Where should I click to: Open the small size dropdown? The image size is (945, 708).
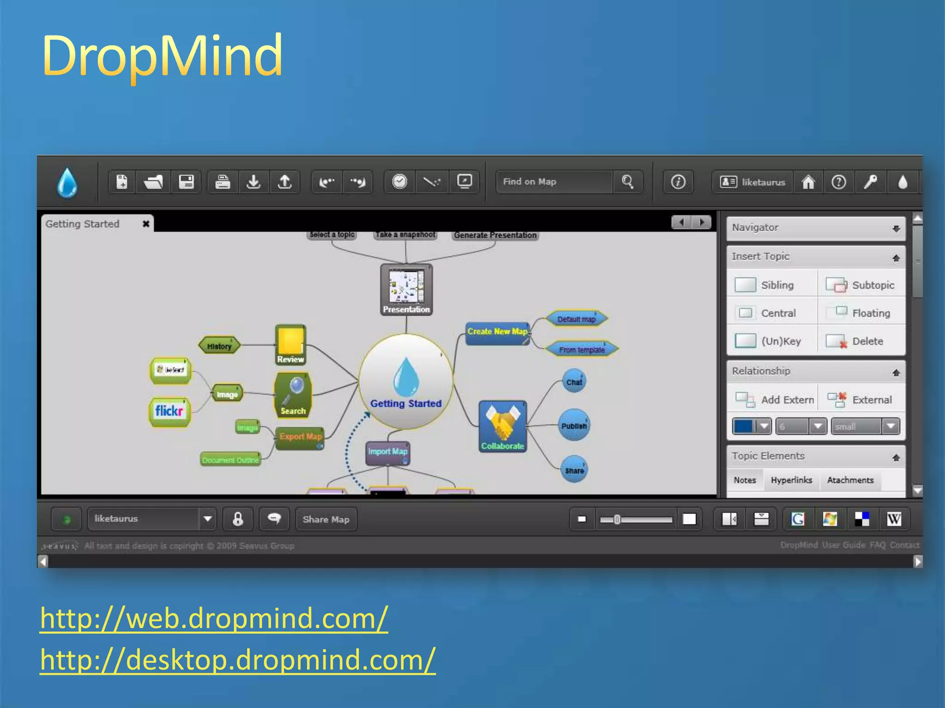point(891,426)
